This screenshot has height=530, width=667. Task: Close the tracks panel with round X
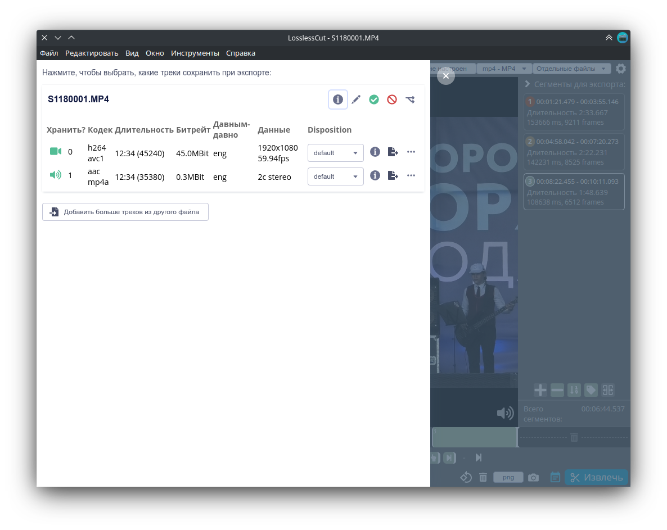tap(446, 76)
